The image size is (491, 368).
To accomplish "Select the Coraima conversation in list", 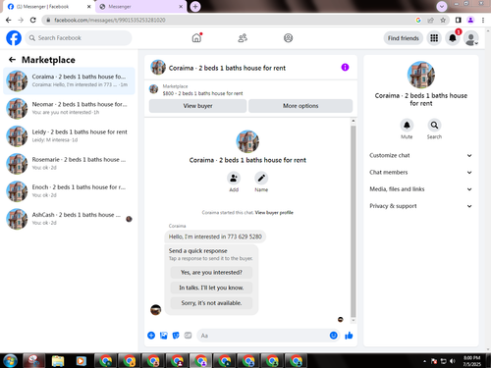I will tap(69, 80).
